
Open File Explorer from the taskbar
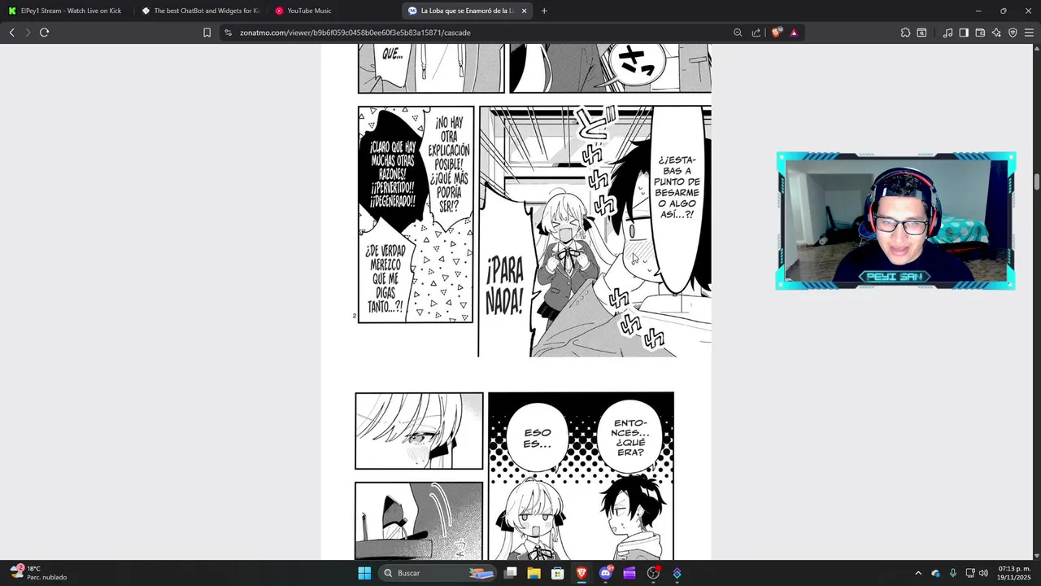coord(534,573)
